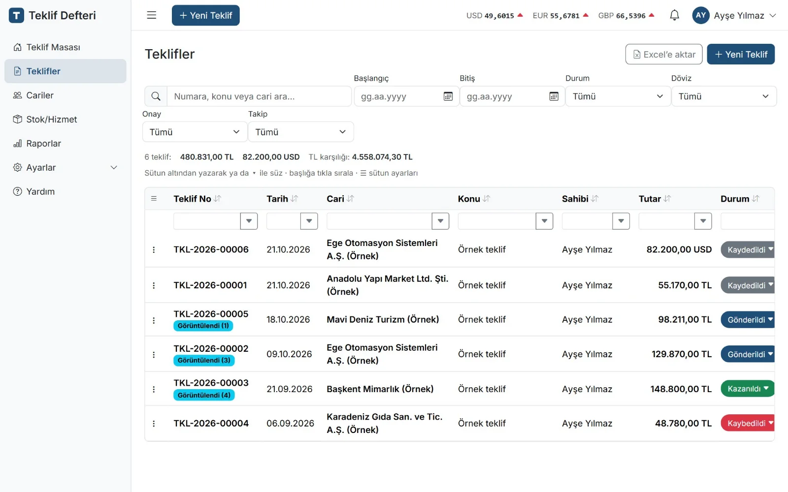Sort by Tarih column arrows

295,199
